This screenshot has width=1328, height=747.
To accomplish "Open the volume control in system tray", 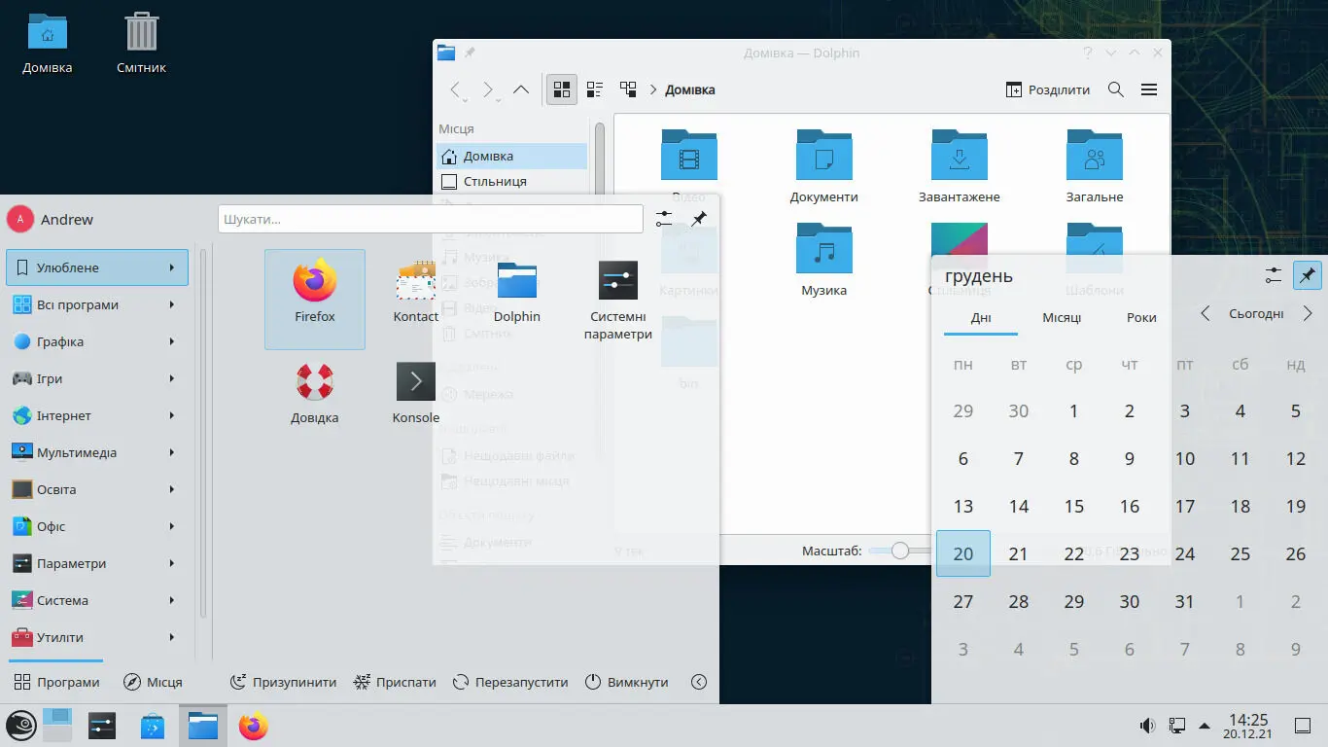I will [x=1147, y=726].
